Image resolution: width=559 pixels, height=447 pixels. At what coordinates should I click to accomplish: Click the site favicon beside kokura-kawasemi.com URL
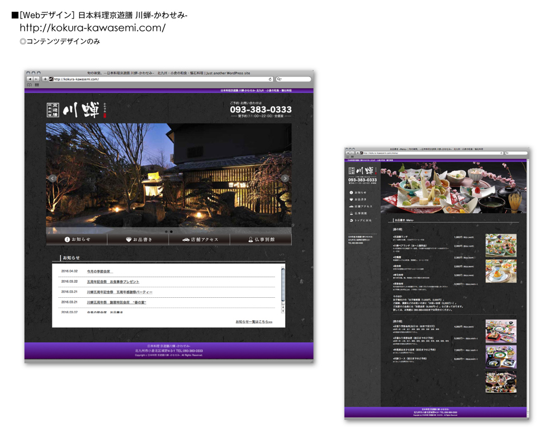[51, 79]
